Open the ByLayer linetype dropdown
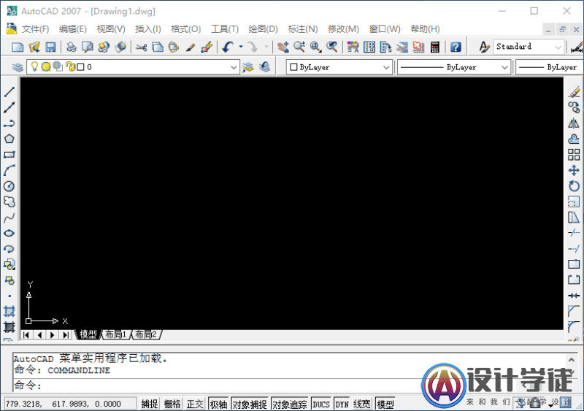584x411 pixels. pos(504,67)
